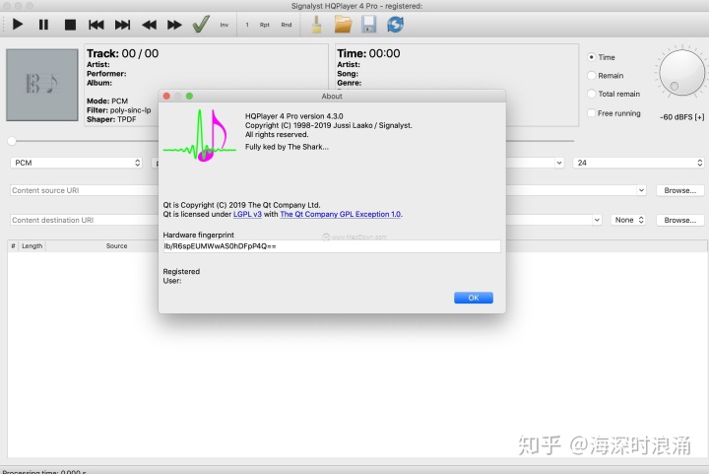This screenshot has height=474, width=709.
Task: Open the LGPL v3 license link
Action: pos(247,214)
